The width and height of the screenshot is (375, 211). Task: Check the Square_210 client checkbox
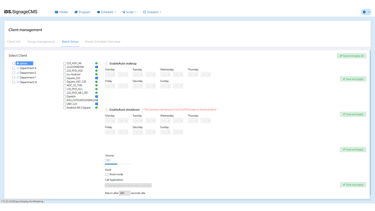65,78
